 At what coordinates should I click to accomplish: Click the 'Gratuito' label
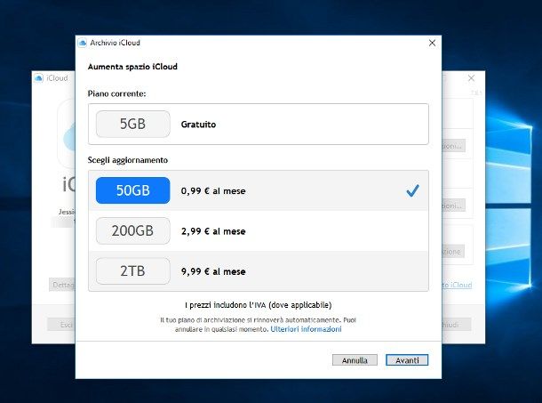point(198,125)
